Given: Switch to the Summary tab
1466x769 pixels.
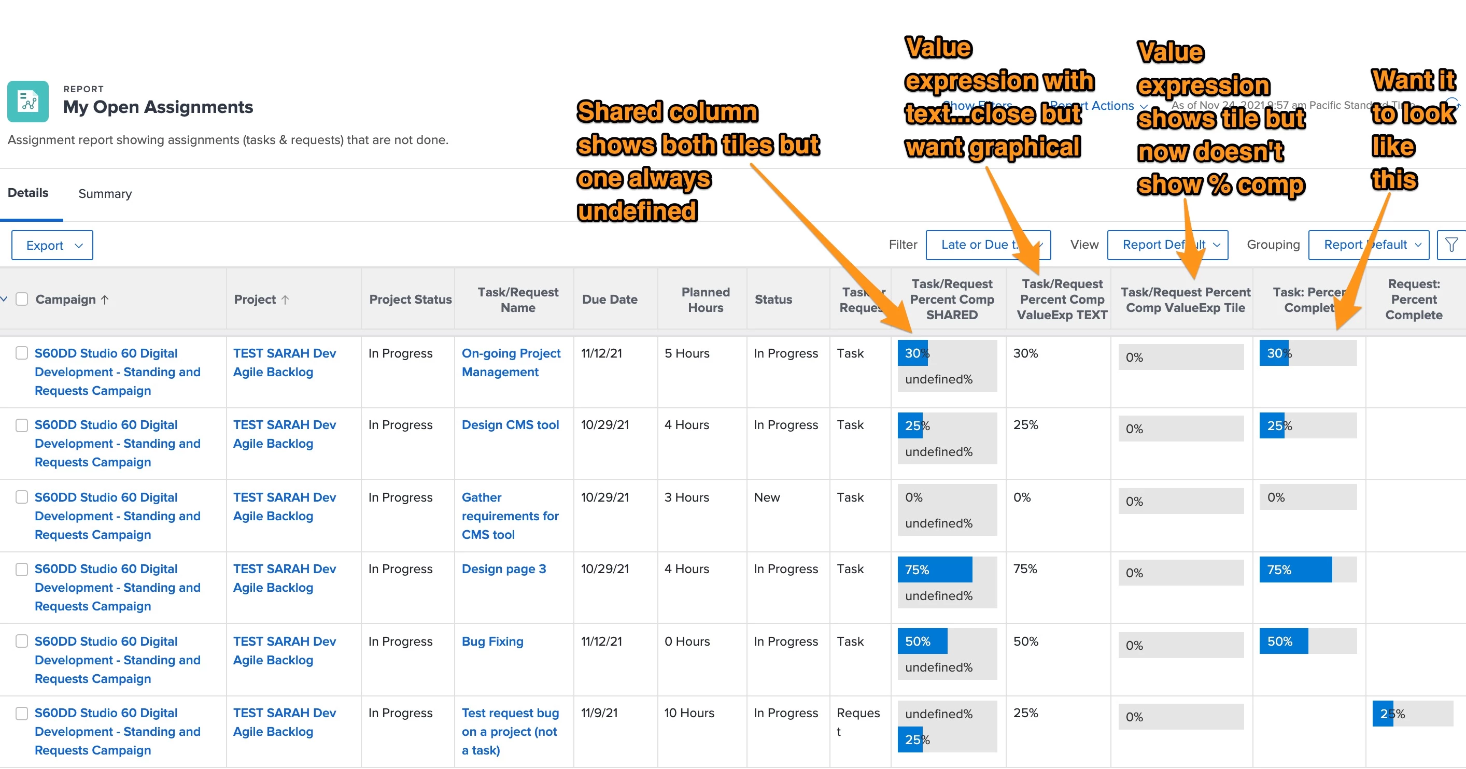Looking at the screenshot, I should point(105,193).
